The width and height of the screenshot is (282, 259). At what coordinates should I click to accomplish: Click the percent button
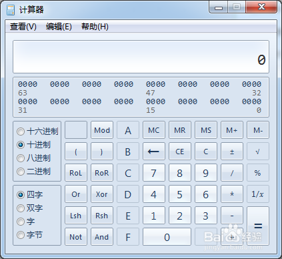[258, 173]
